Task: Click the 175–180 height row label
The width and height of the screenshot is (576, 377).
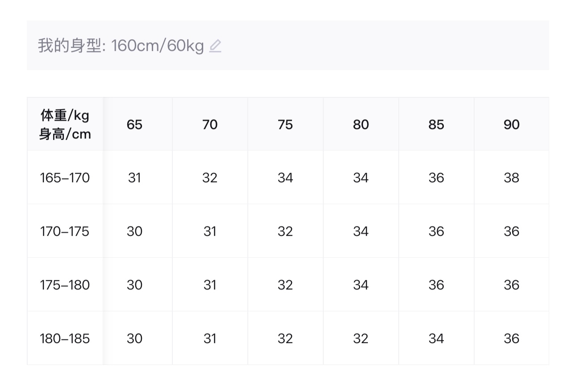Action: [65, 285]
